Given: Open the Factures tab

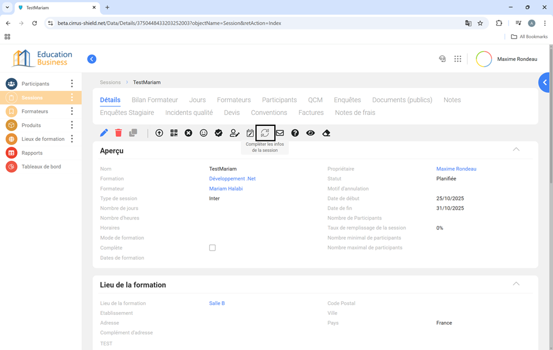Looking at the screenshot, I should pyautogui.click(x=311, y=113).
